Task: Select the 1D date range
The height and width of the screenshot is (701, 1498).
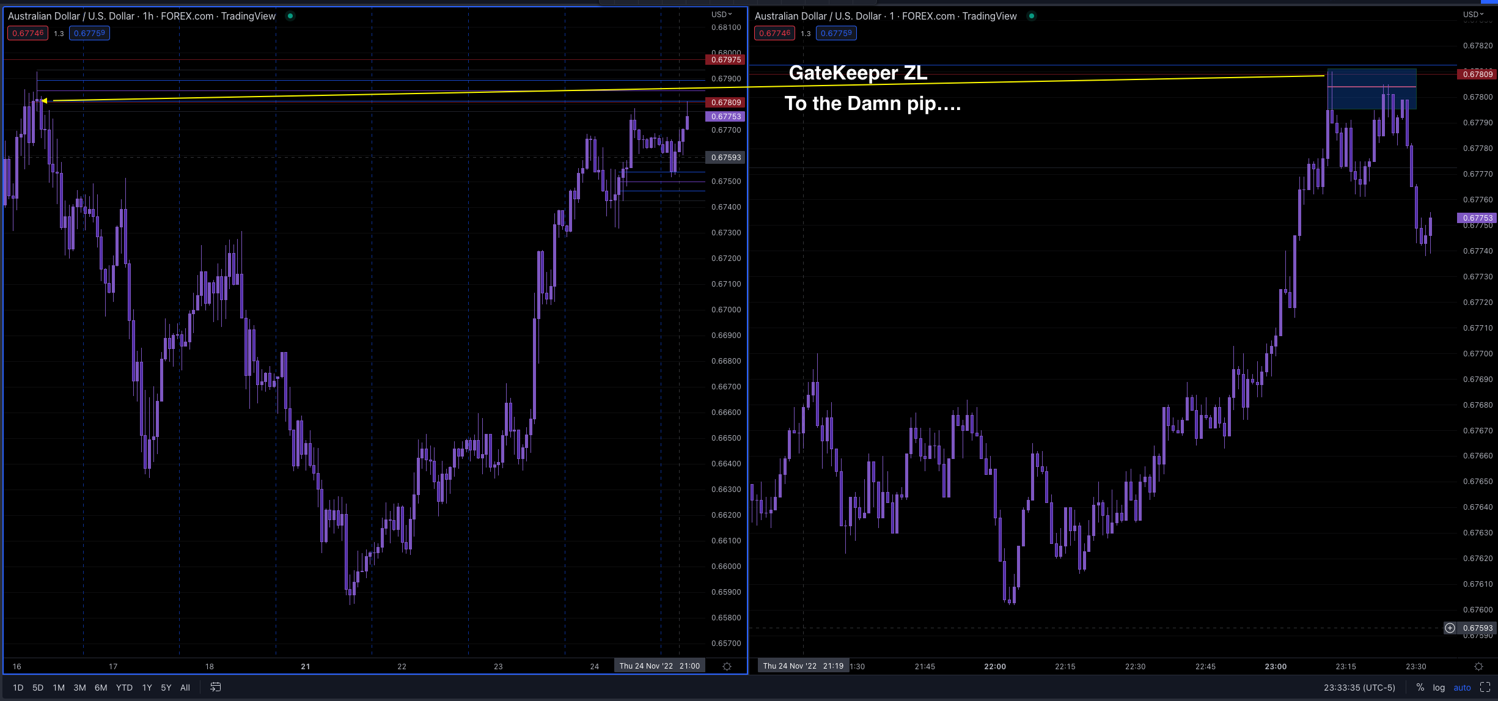Action: click(x=18, y=687)
